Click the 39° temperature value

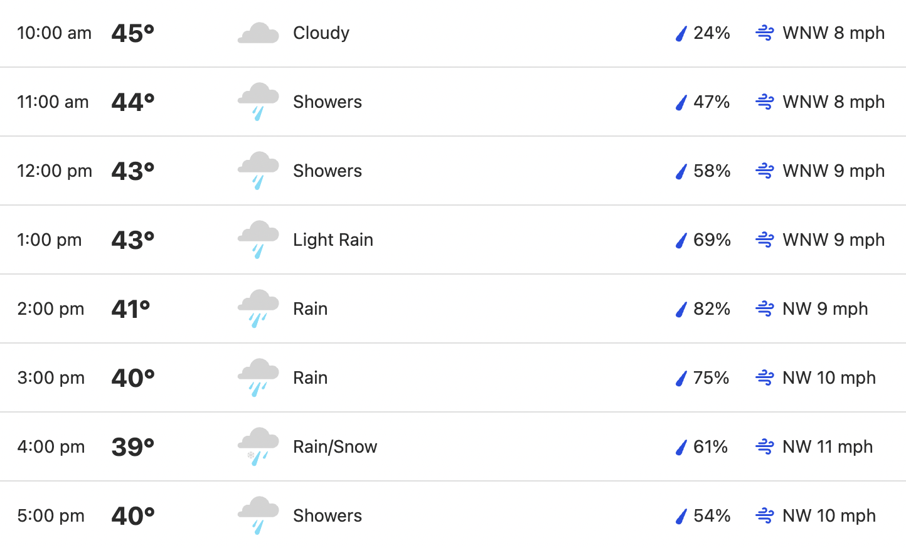(x=133, y=446)
